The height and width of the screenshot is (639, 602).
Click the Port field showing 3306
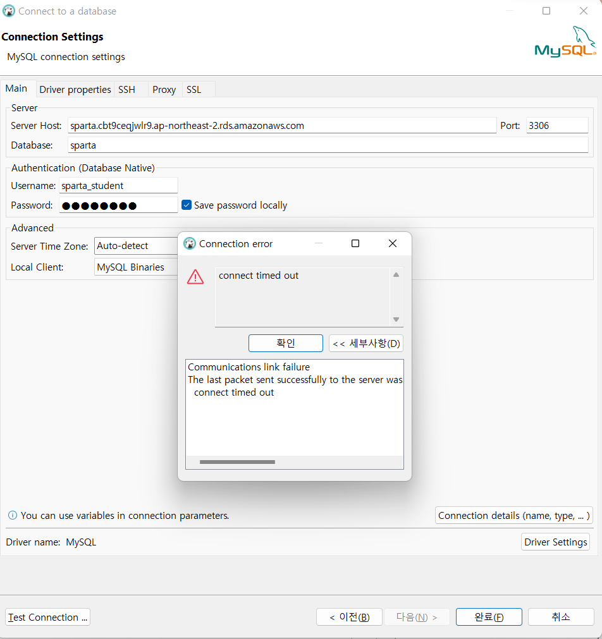click(x=557, y=126)
